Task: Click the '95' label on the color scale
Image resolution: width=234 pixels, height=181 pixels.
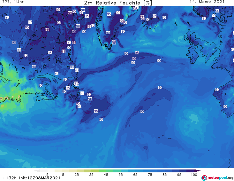Action: [x=179, y=174]
